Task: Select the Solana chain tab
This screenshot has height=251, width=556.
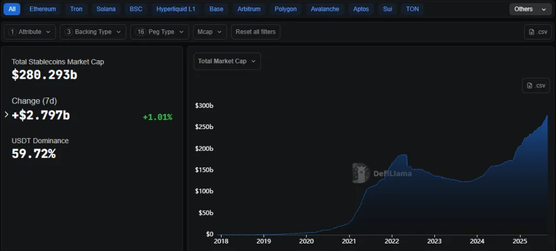Action: (106, 9)
